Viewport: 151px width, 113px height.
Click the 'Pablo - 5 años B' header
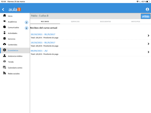click(40, 16)
